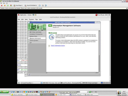The width and height of the screenshot is (128, 96).
Task: Open the Terminal menu in terminal window
Action: (x=31, y=19)
